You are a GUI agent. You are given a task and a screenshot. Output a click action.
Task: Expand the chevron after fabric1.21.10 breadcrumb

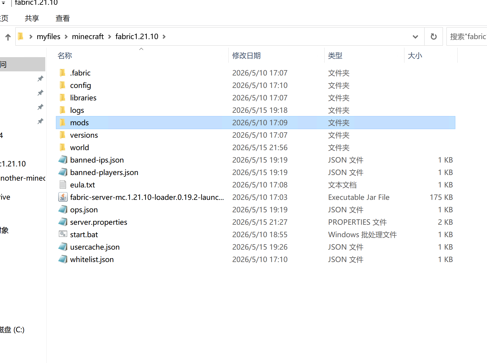point(164,37)
